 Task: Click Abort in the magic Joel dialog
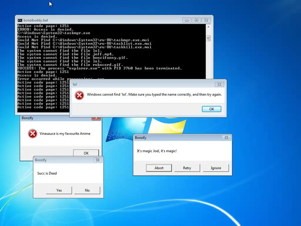point(159,168)
